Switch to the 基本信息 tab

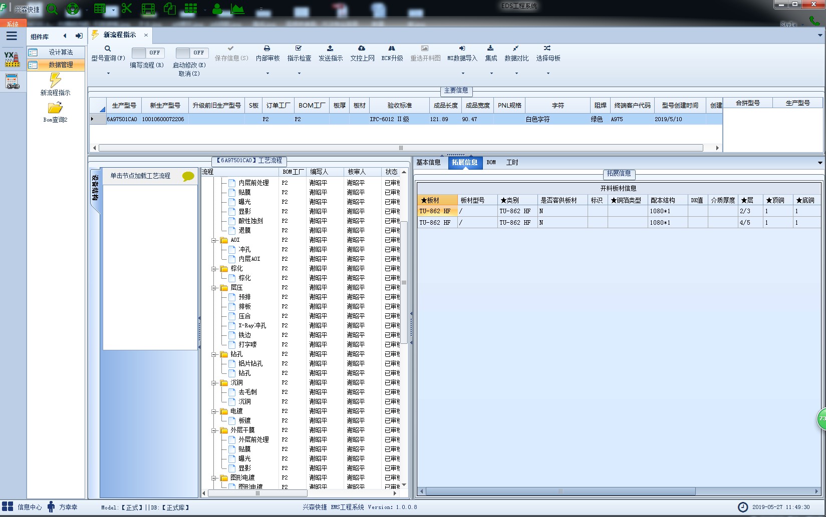coord(428,163)
